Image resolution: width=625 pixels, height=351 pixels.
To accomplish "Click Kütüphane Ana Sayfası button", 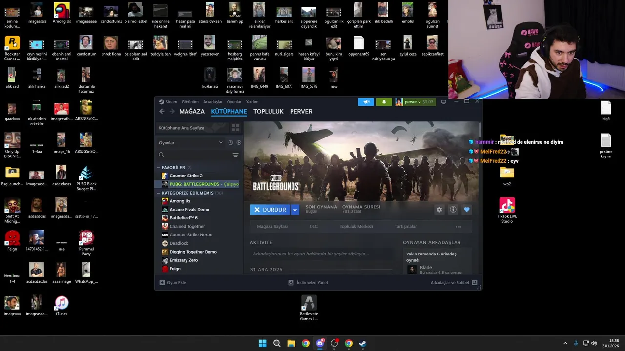I will [192, 128].
